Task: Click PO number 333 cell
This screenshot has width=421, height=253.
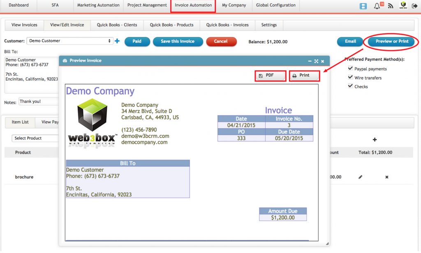Action: coord(241,138)
